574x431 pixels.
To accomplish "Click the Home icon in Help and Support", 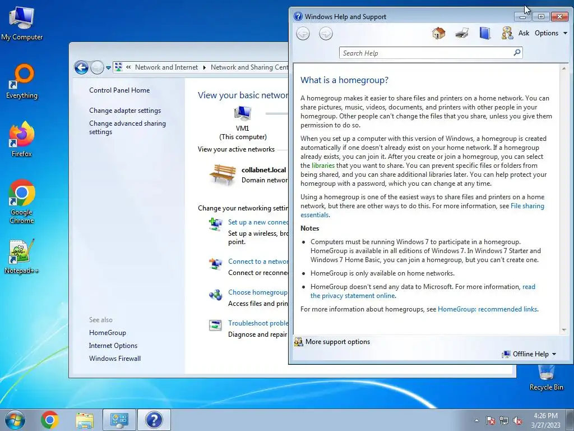I will coord(438,33).
